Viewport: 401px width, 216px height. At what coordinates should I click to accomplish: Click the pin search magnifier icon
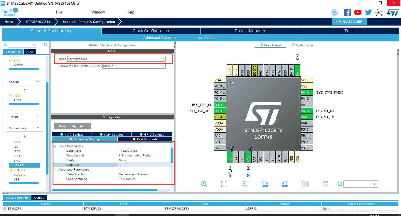(340, 184)
